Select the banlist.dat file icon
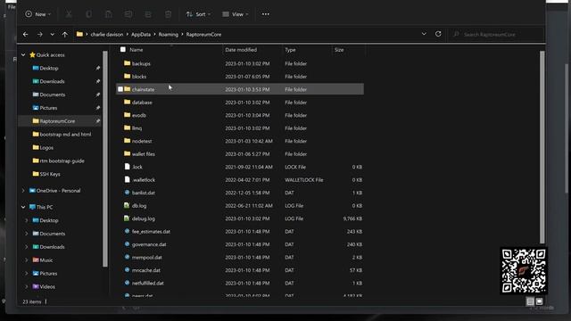571x321 pixels. (127, 193)
